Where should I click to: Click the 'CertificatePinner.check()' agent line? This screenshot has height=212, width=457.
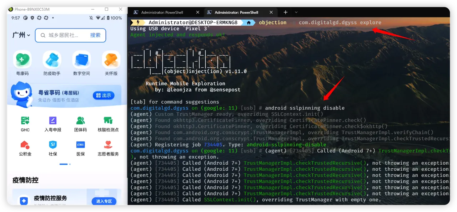click(248, 120)
